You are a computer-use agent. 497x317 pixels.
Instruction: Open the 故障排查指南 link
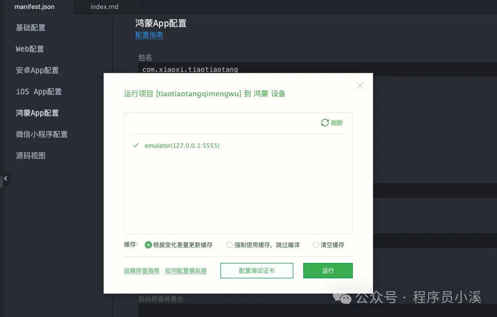[x=141, y=270]
